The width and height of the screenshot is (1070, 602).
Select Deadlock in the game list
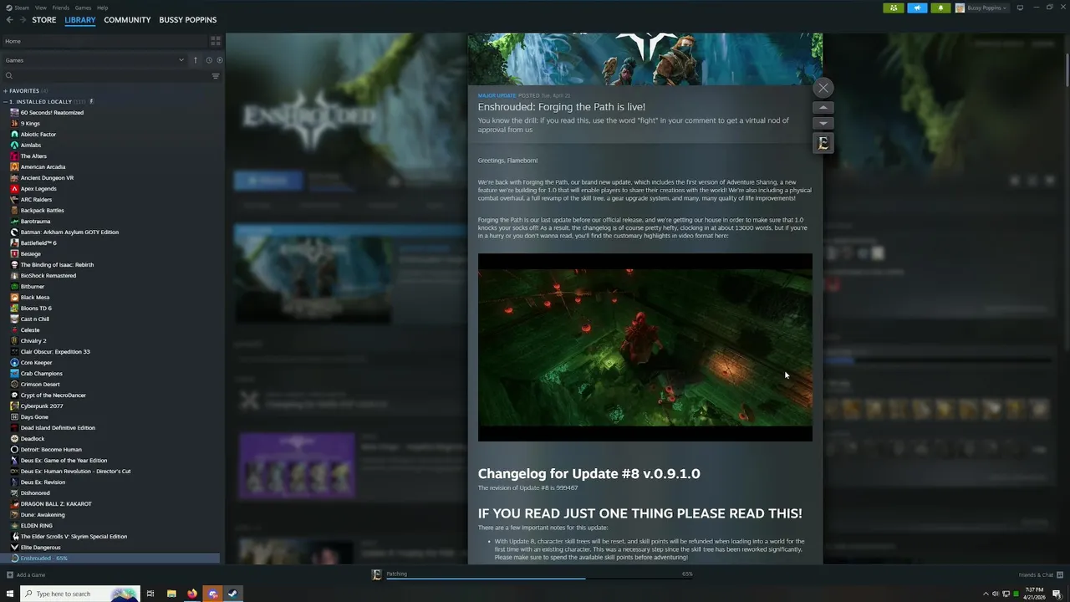33,439
